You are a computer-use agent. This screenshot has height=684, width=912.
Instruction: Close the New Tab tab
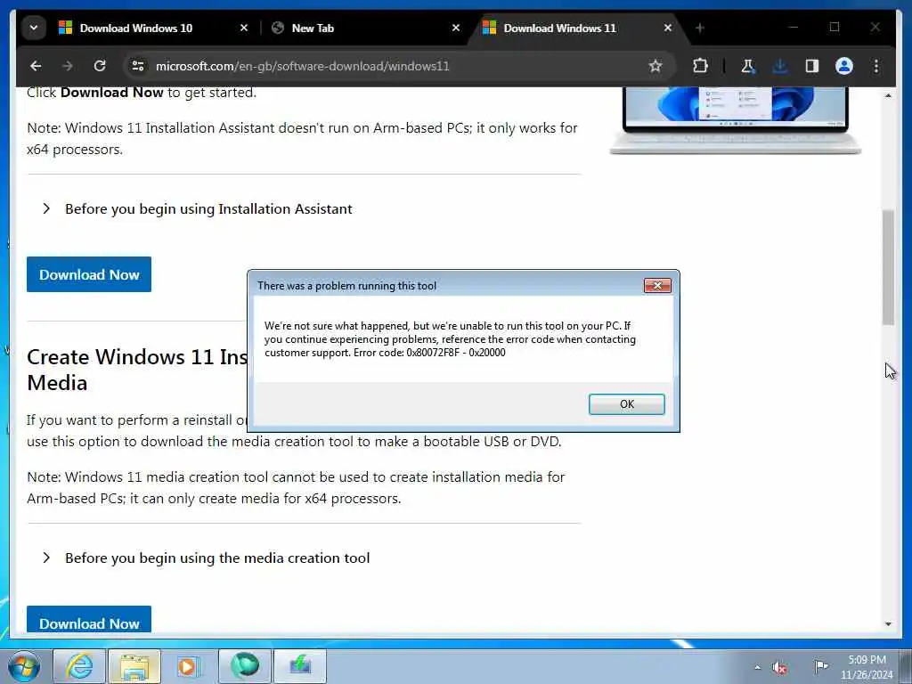(456, 28)
